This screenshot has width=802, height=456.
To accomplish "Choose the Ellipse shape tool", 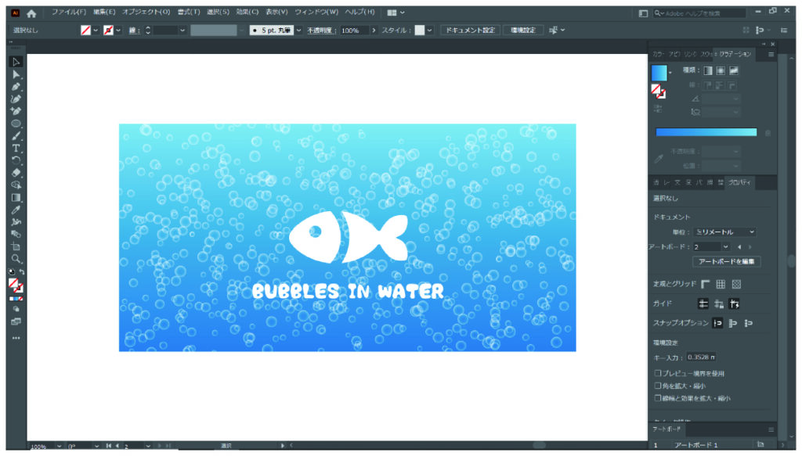I will [x=16, y=124].
